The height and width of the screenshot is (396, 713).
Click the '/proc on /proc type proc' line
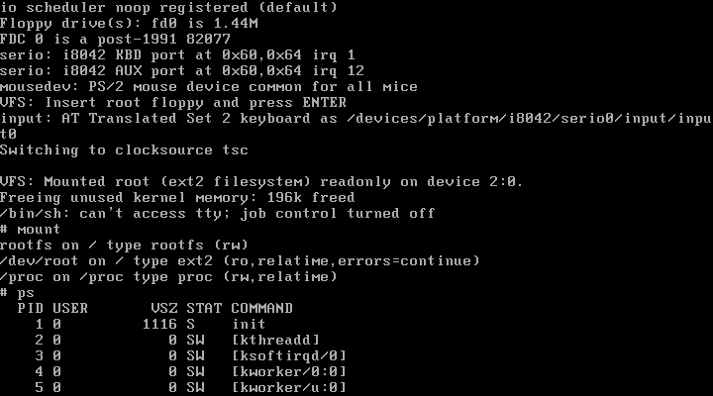[x=168, y=277]
